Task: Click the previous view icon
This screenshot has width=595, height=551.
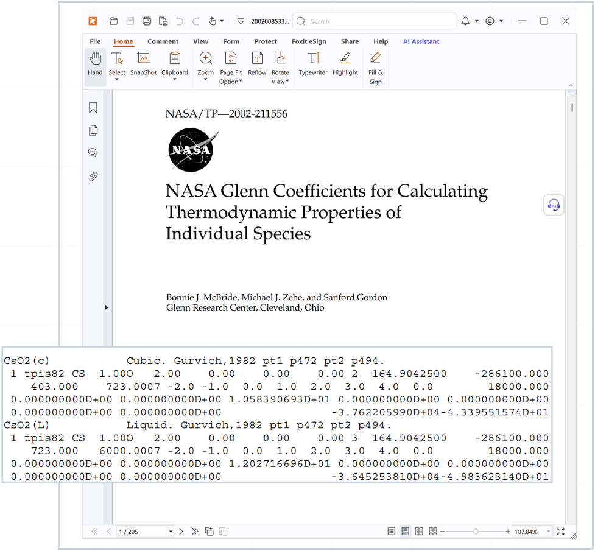Action: (x=209, y=532)
